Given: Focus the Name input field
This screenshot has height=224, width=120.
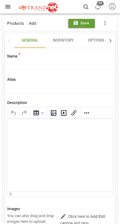Looking at the screenshot, I should pyautogui.click(x=60, y=65).
